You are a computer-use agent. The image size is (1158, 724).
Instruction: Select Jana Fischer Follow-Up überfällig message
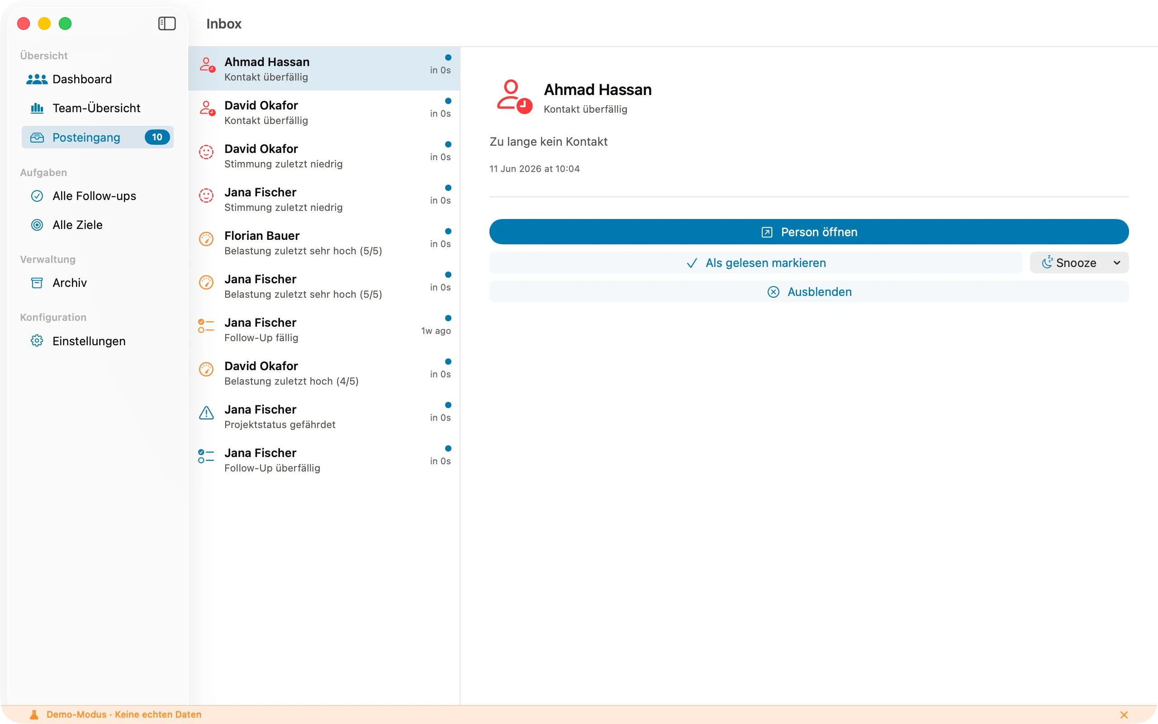coord(324,460)
